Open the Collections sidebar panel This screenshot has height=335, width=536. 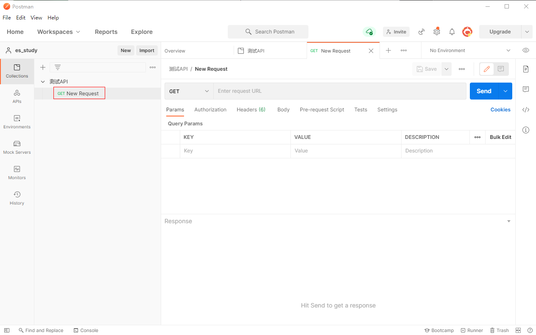[x=17, y=71]
